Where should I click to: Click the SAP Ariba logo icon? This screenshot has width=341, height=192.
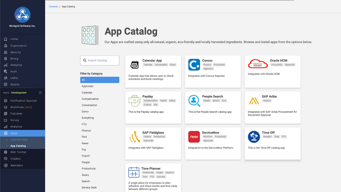[254, 101]
